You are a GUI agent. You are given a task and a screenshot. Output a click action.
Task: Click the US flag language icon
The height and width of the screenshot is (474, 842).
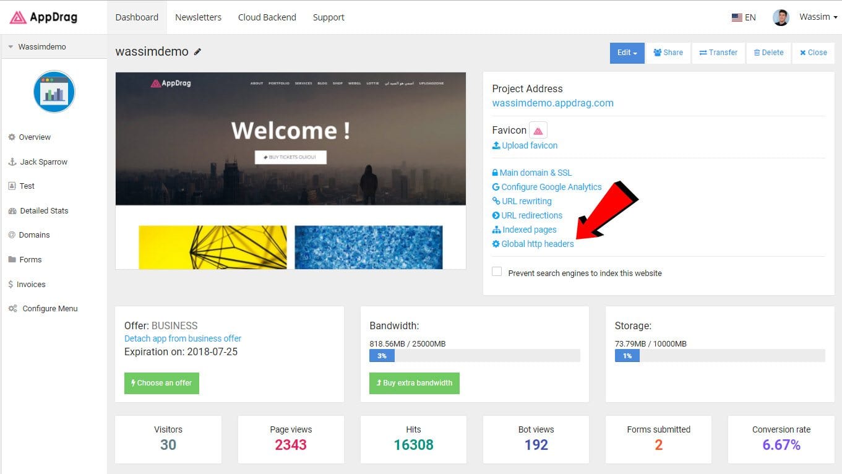(x=737, y=17)
